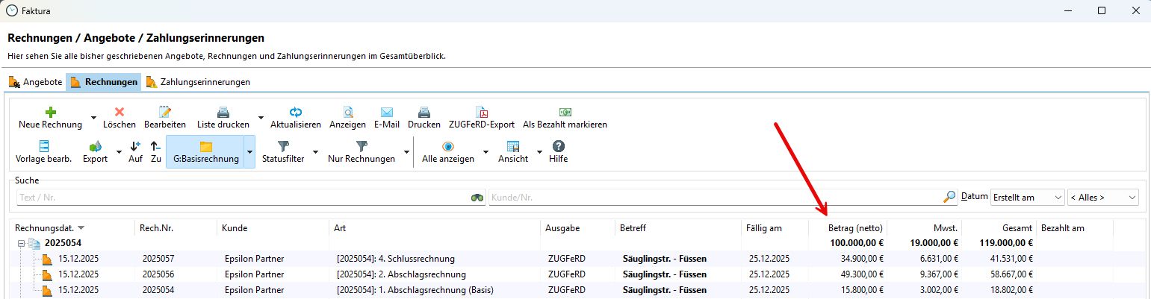
Task: Click the Text / Nr. search field
Action: point(243,198)
